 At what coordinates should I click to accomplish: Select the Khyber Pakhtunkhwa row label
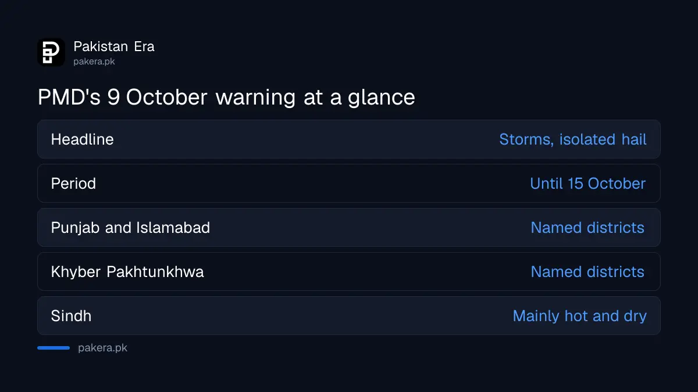(x=127, y=272)
